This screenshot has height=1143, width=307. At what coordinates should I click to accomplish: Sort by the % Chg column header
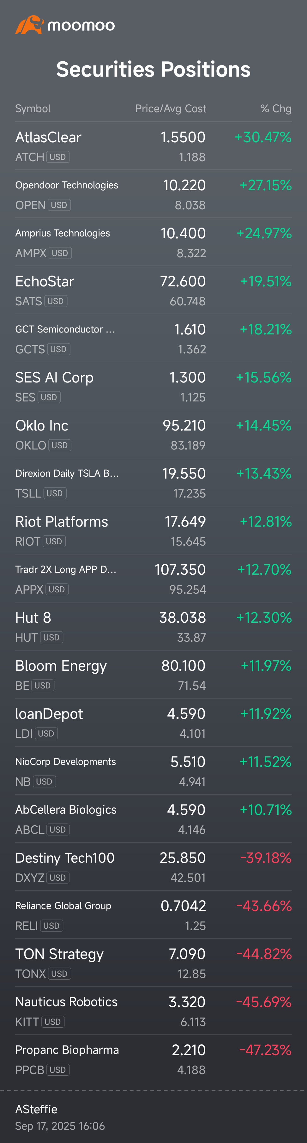pyautogui.click(x=275, y=109)
